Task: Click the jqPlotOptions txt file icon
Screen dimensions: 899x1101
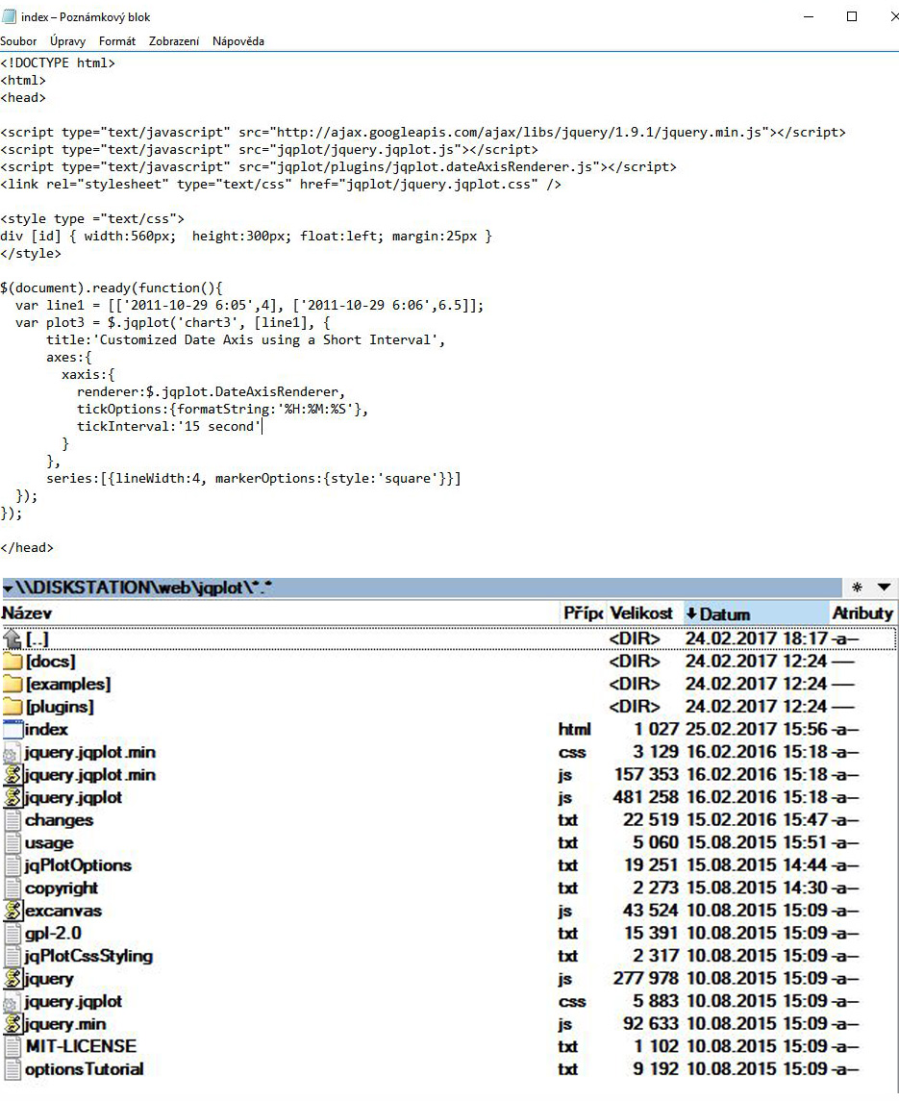Action: pyautogui.click(x=12, y=865)
